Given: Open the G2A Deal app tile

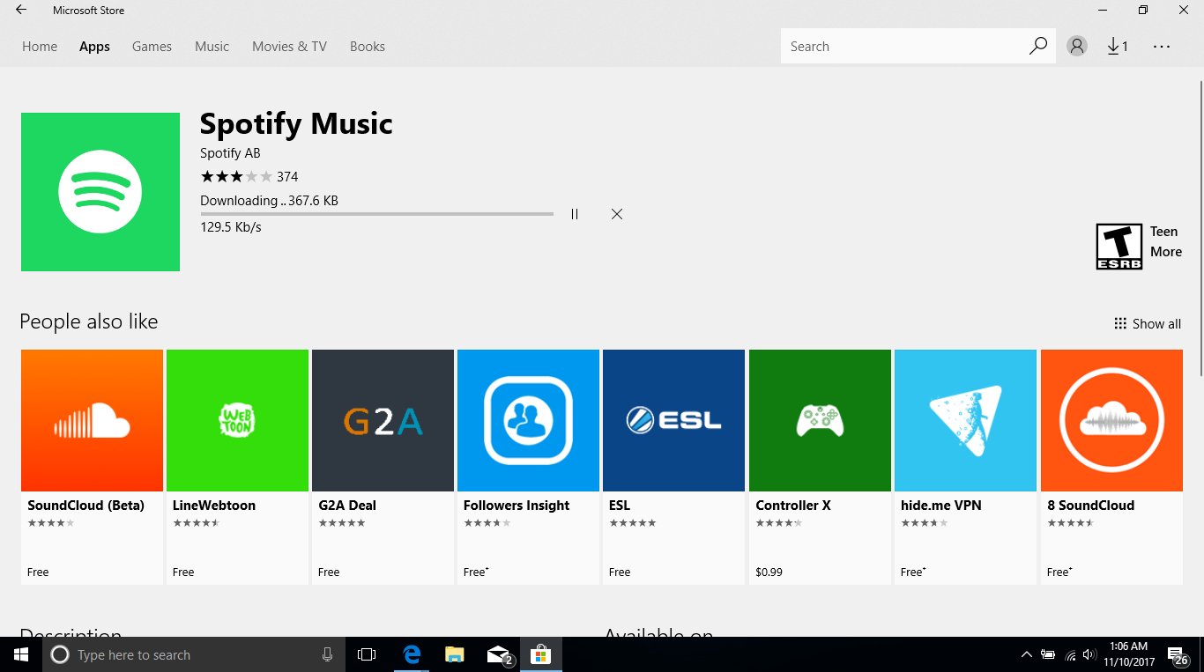Looking at the screenshot, I should point(383,467).
